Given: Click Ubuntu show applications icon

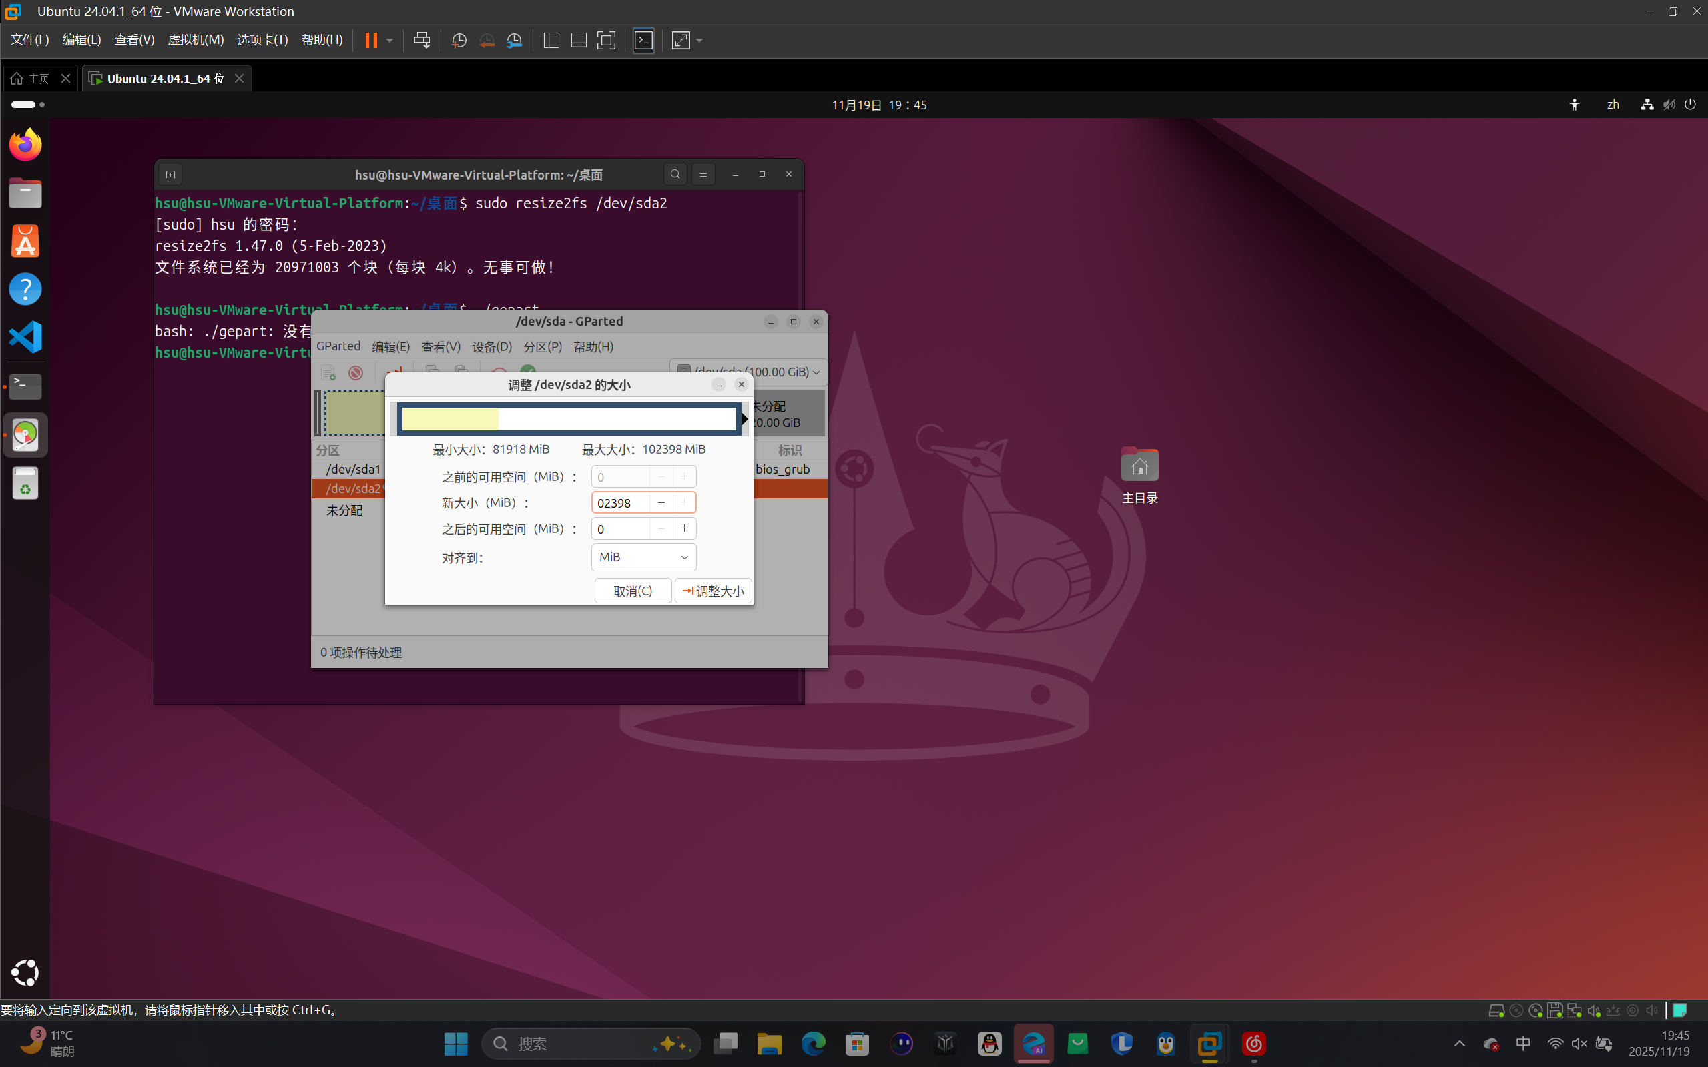Looking at the screenshot, I should coord(25,972).
